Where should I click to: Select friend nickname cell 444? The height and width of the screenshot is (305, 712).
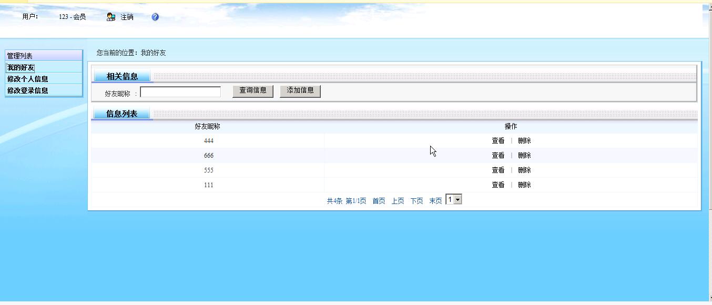point(208,141)
